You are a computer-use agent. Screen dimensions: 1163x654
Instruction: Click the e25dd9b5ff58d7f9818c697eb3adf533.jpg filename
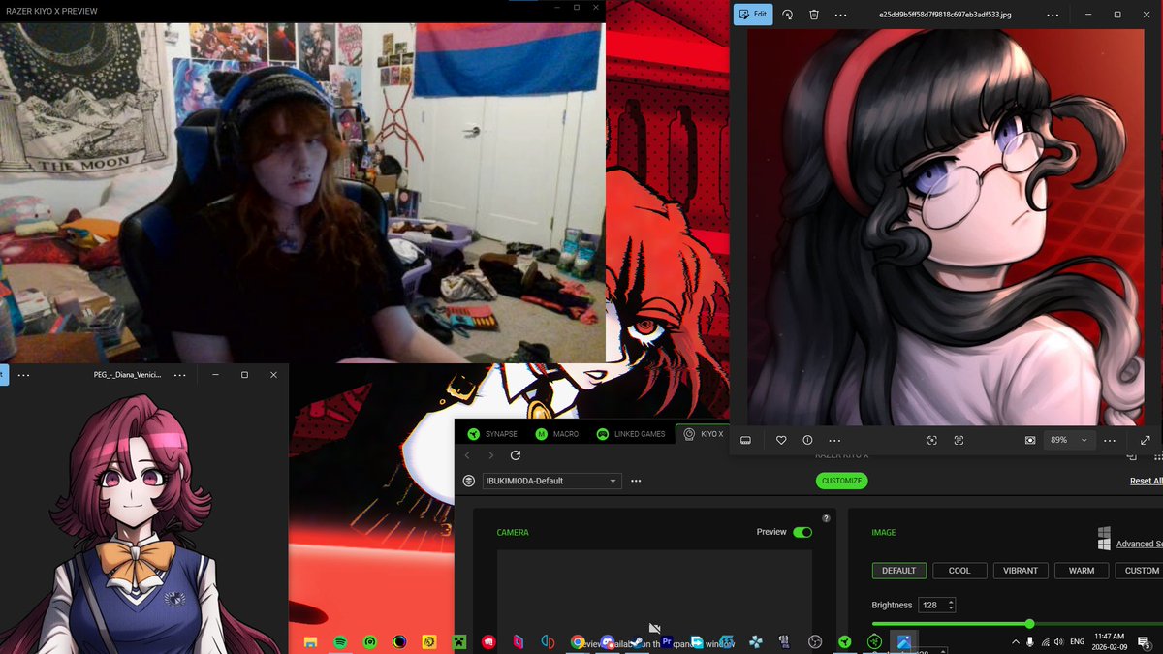tap(944, 15)
